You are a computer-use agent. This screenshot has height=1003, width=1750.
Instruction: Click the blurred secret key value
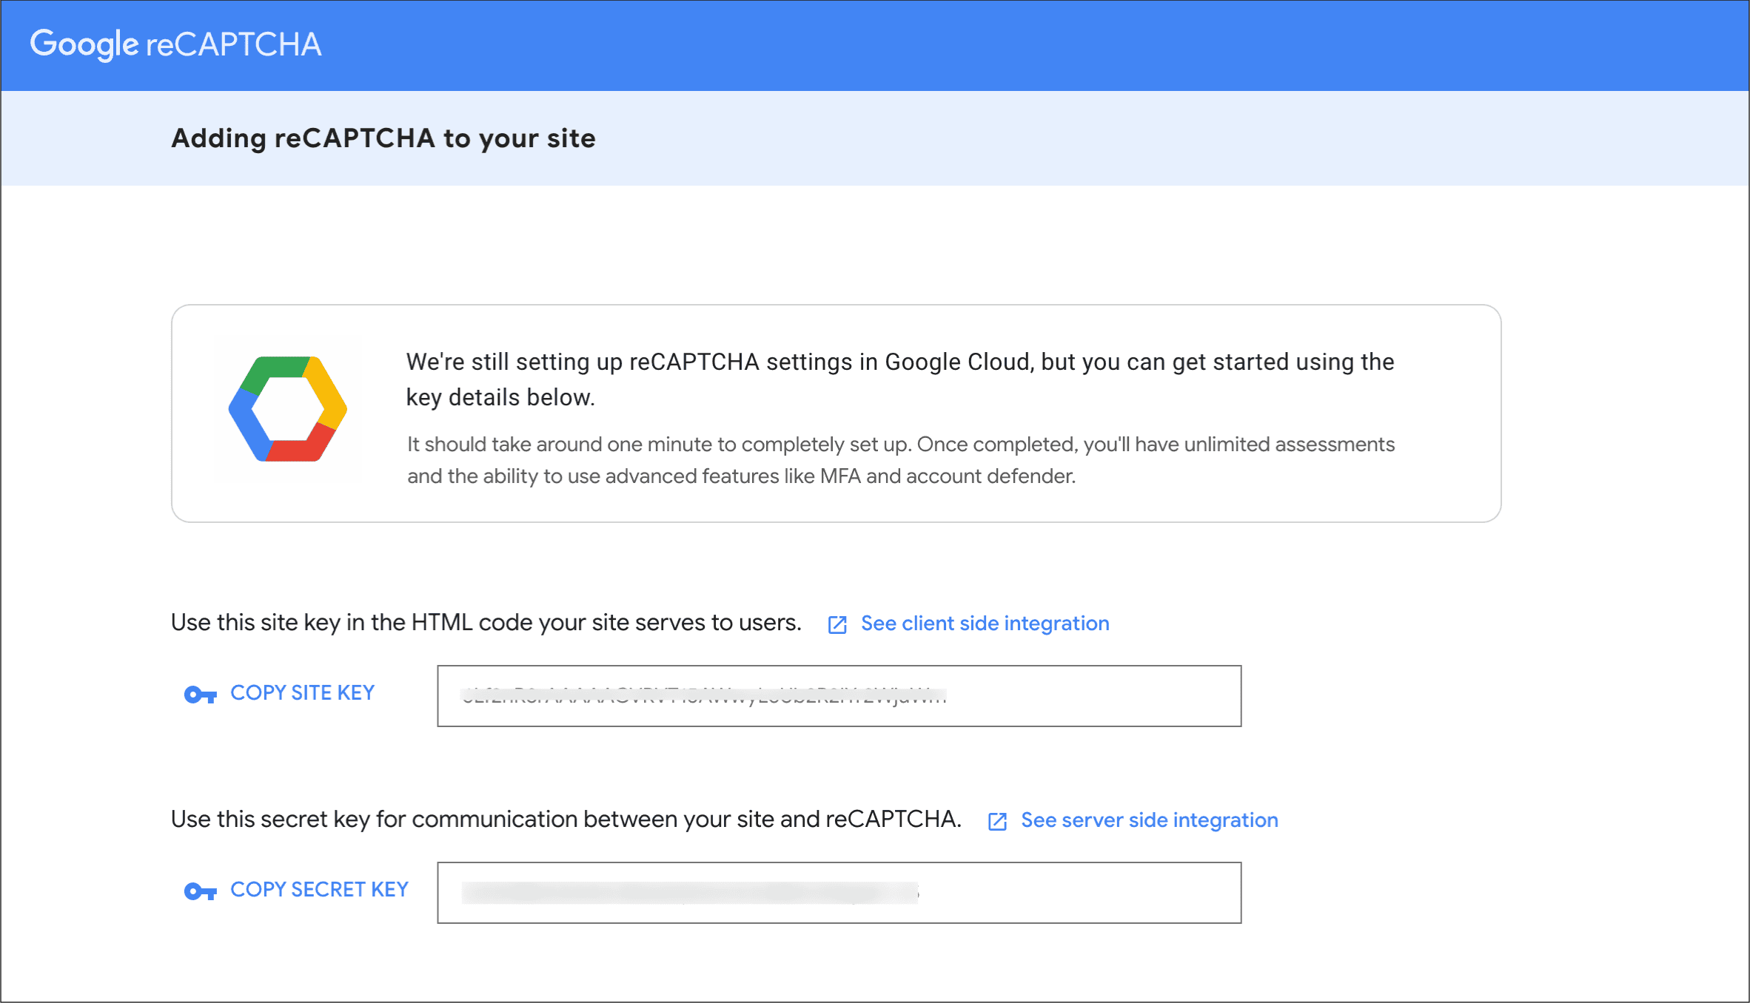tap(688, 893)
